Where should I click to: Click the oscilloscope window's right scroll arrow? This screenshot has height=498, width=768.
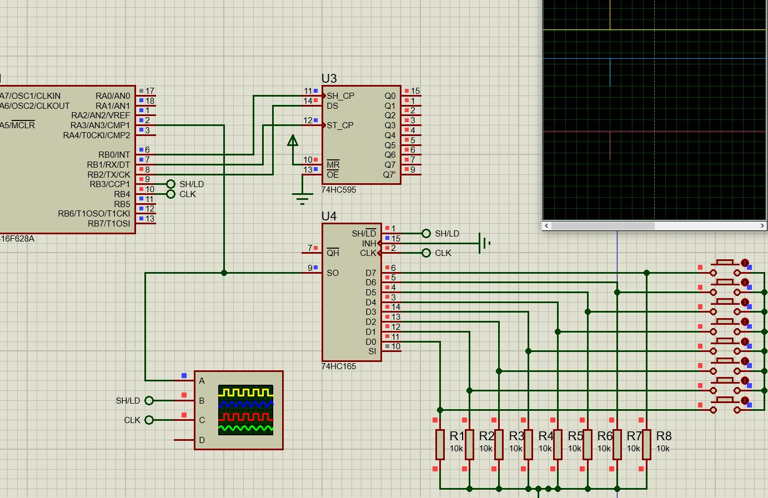point(762,226)
